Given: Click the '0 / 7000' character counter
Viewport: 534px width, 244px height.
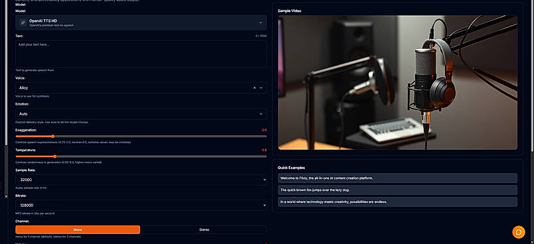Looking at the screenshot, I should [x=261, y=36].
